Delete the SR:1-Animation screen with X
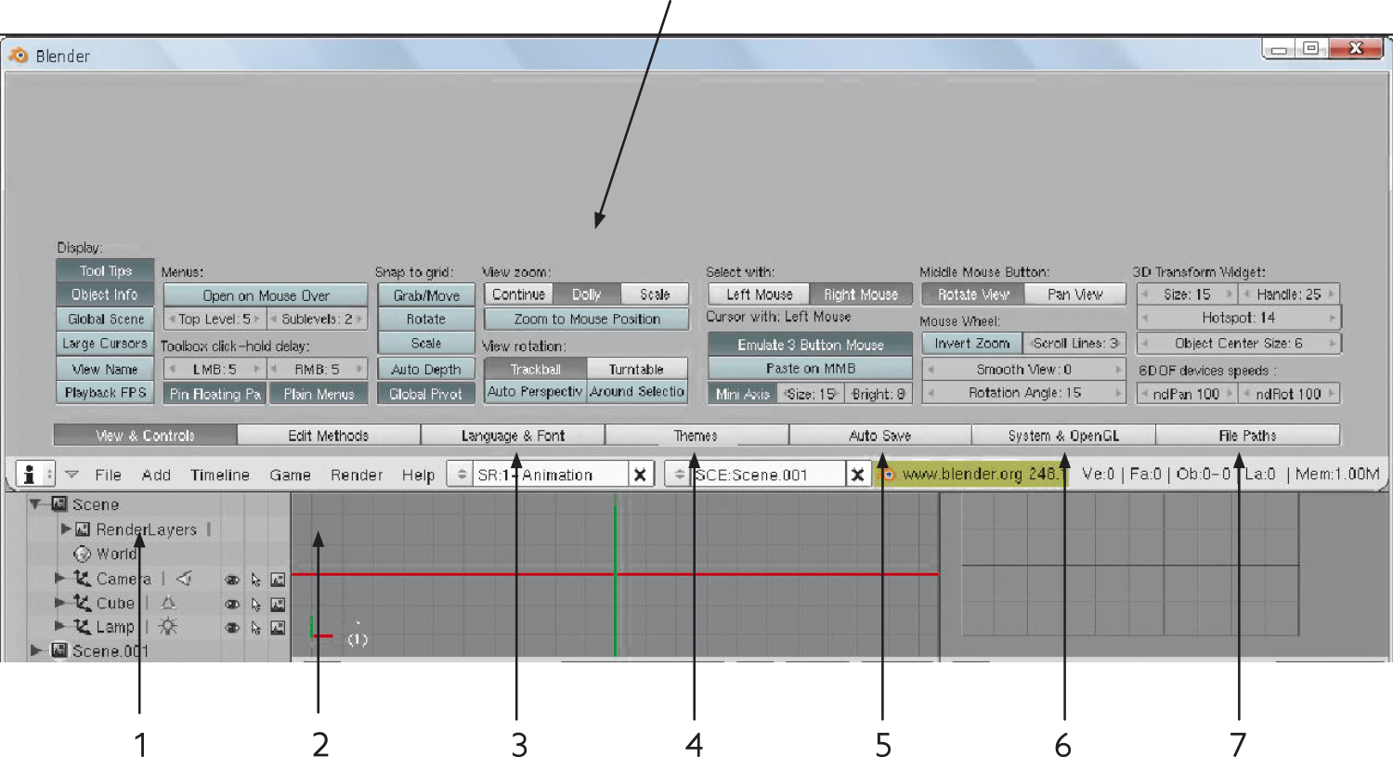1393x757 pixels. (x=639, y=475)
